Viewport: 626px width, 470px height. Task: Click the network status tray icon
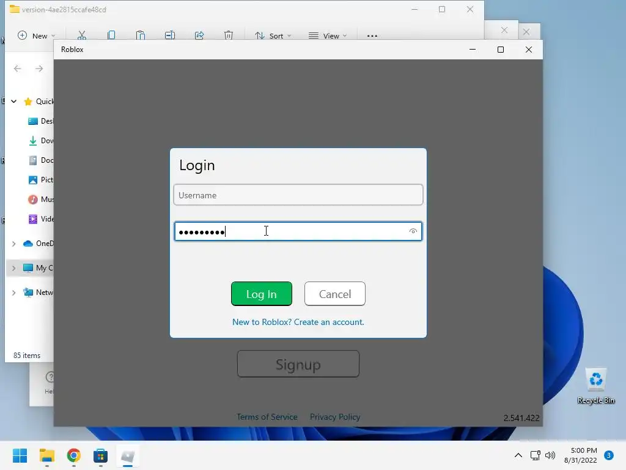535,455
